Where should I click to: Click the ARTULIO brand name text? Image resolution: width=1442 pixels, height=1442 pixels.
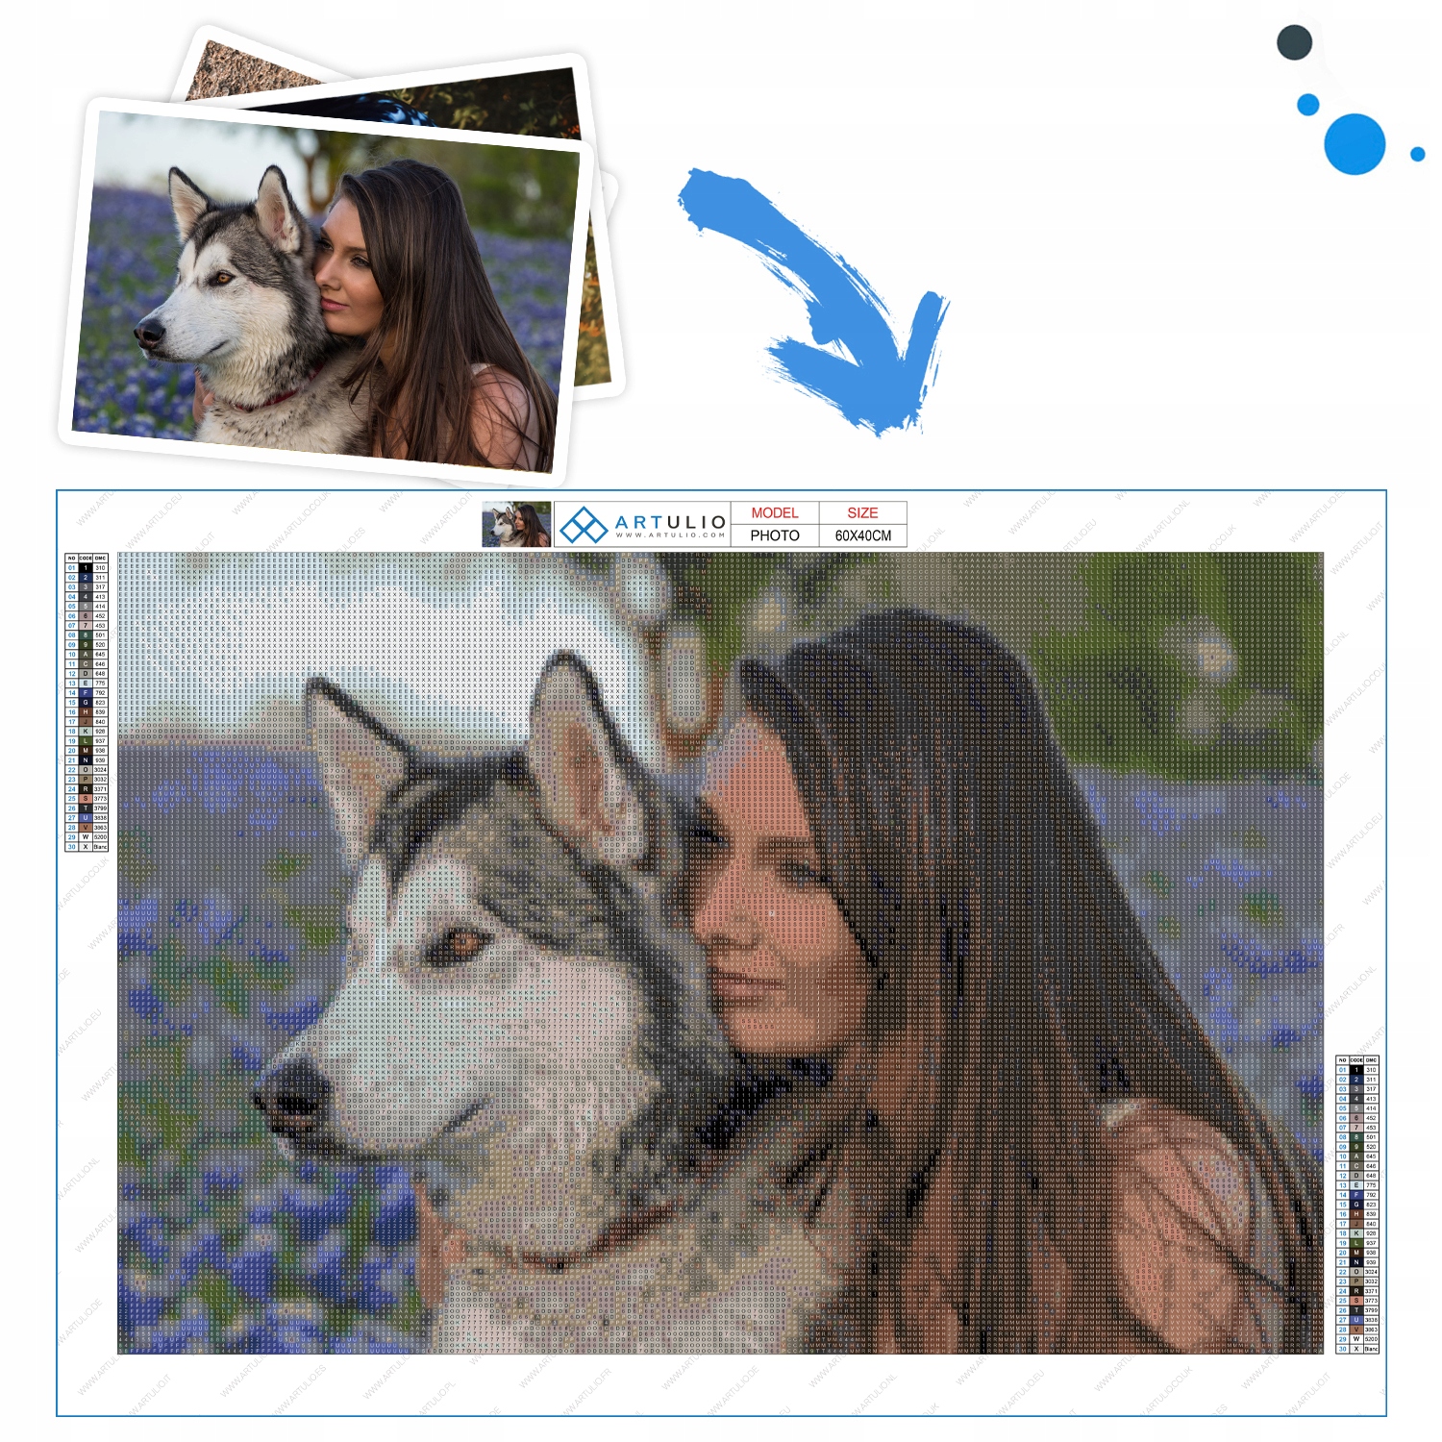tap(670, 521)
